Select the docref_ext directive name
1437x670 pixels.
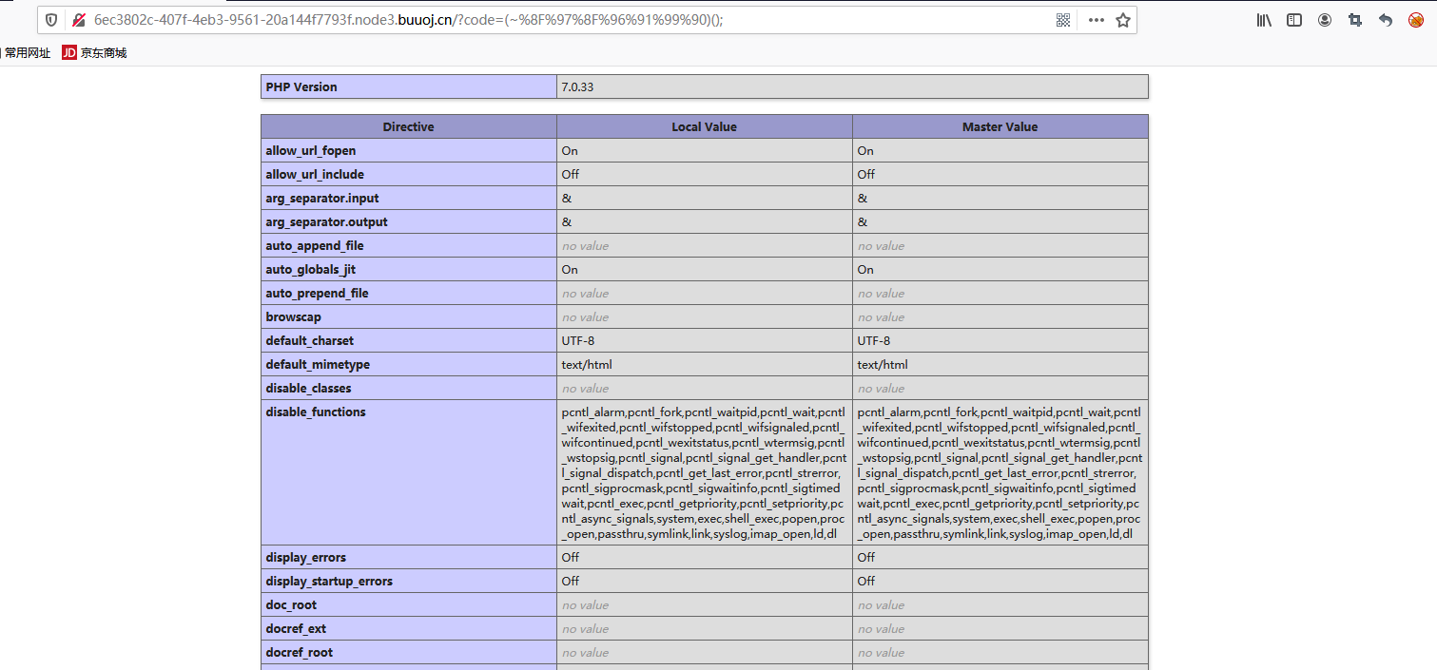point(295,628)
